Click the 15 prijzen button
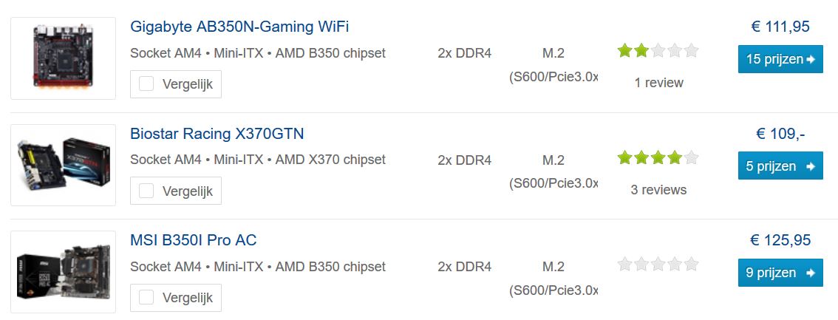 click(x=780, y=59)
